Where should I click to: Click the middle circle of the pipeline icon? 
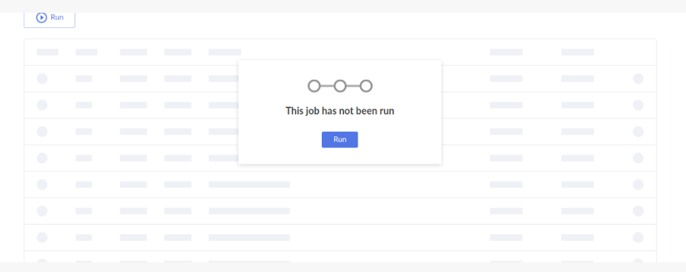click(340, 86)
